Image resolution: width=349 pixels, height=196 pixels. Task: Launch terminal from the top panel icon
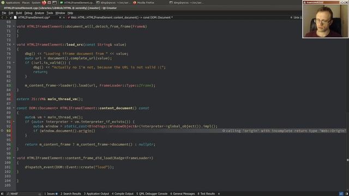(55, 3)
